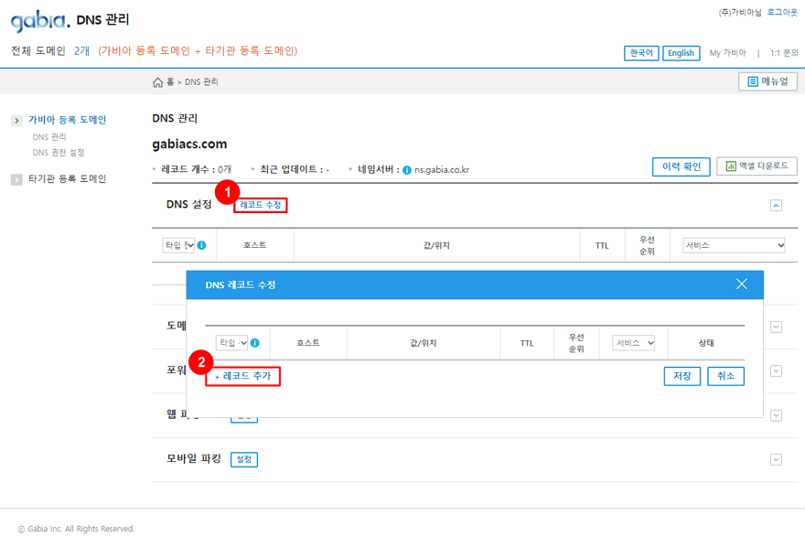Image resolution: width=805 pixels, height=558 pixels.
Task: Open the 메뉴얼 button
Action: 767,81
